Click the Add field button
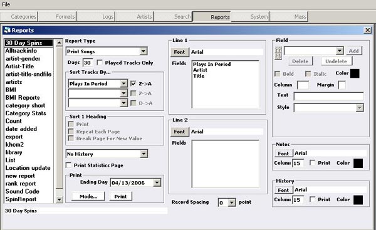This screenshot has height=230, width=376. point(354,51)
